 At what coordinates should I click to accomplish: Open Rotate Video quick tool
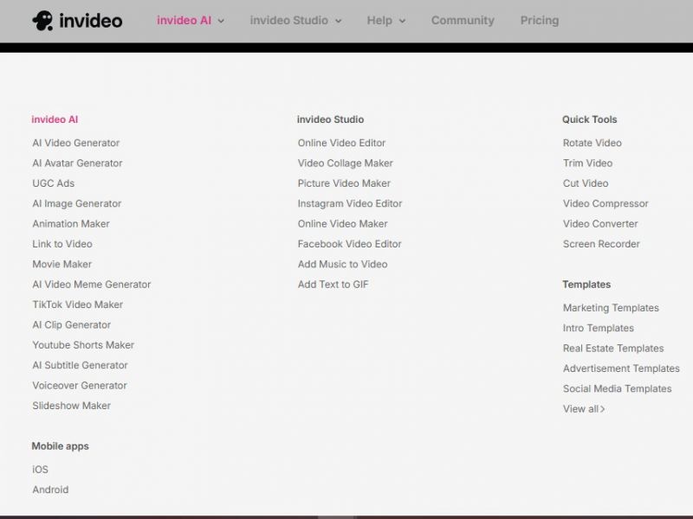click(x=593, y=143)
